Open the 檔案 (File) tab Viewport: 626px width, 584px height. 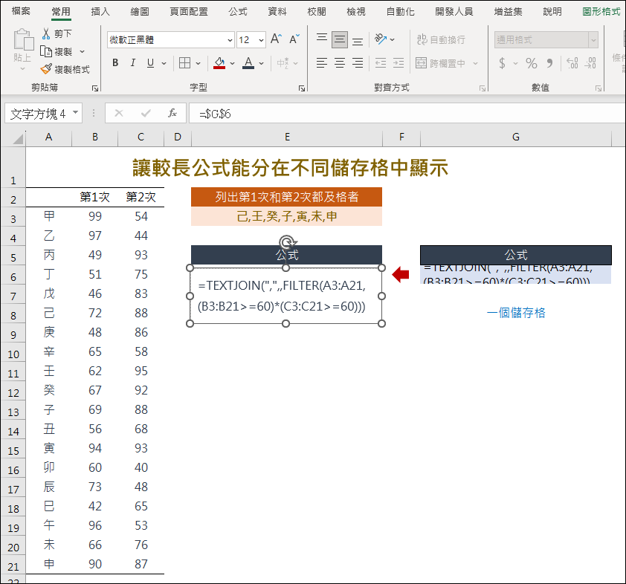coord(21,11)
